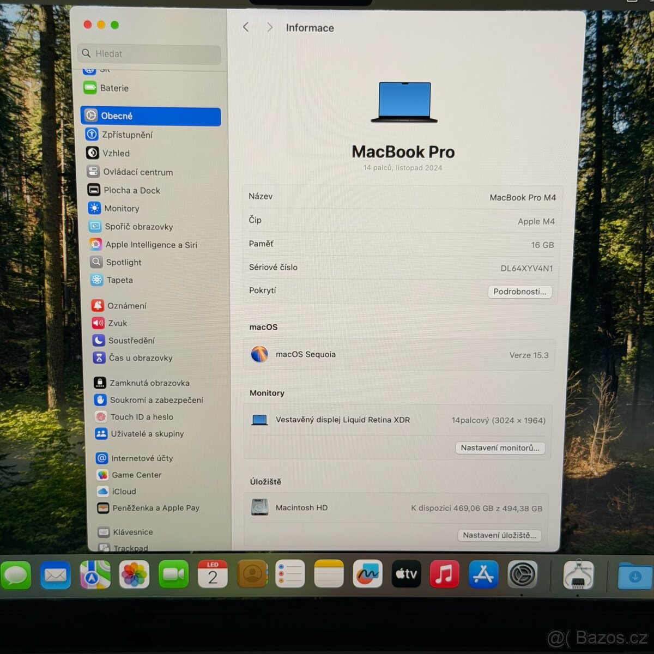This screenshot has width=654, height=654.
Task: Open System Information chip icon in Dock
Action: 578,574
